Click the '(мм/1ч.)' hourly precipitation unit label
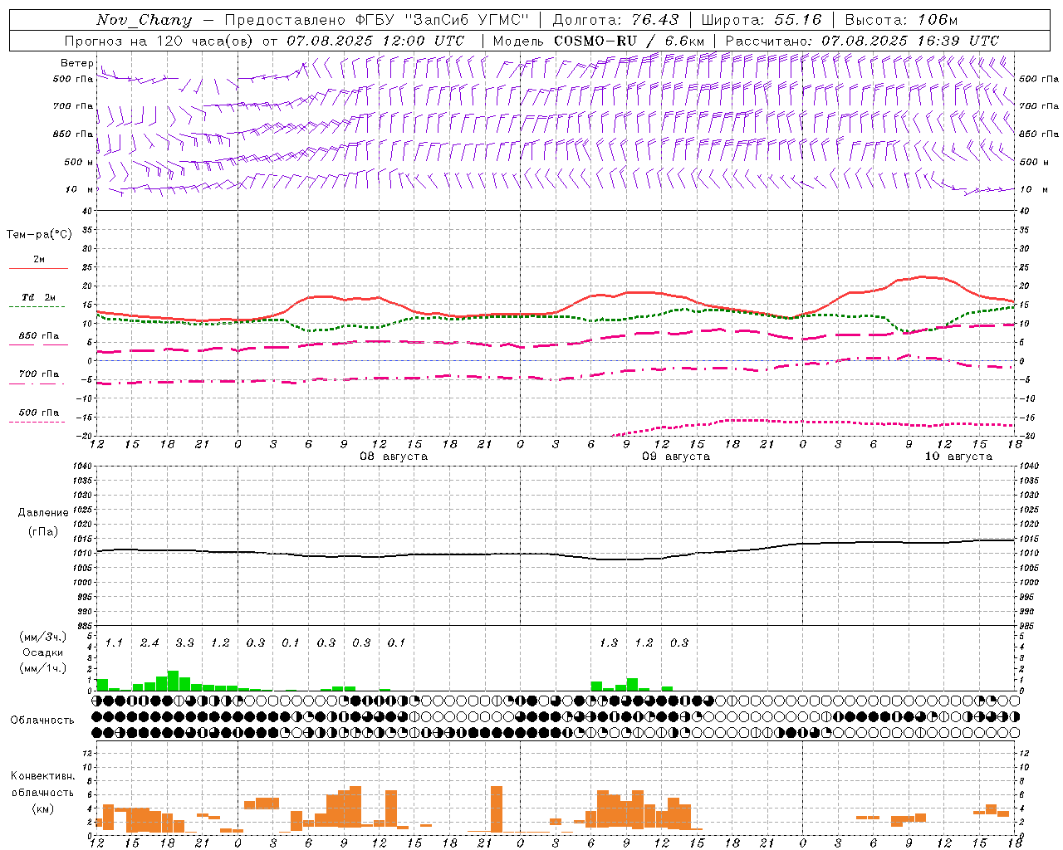This screenshot has height=850, width=1063. (42, 668)
